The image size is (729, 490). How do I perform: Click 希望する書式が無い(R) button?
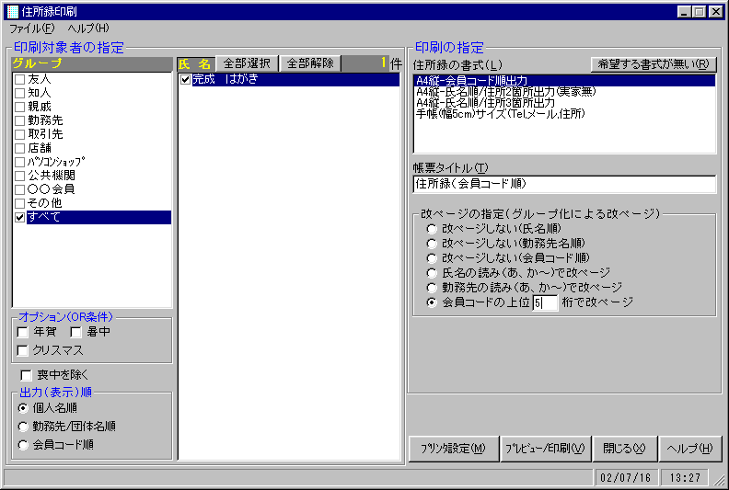click(653, 63)
